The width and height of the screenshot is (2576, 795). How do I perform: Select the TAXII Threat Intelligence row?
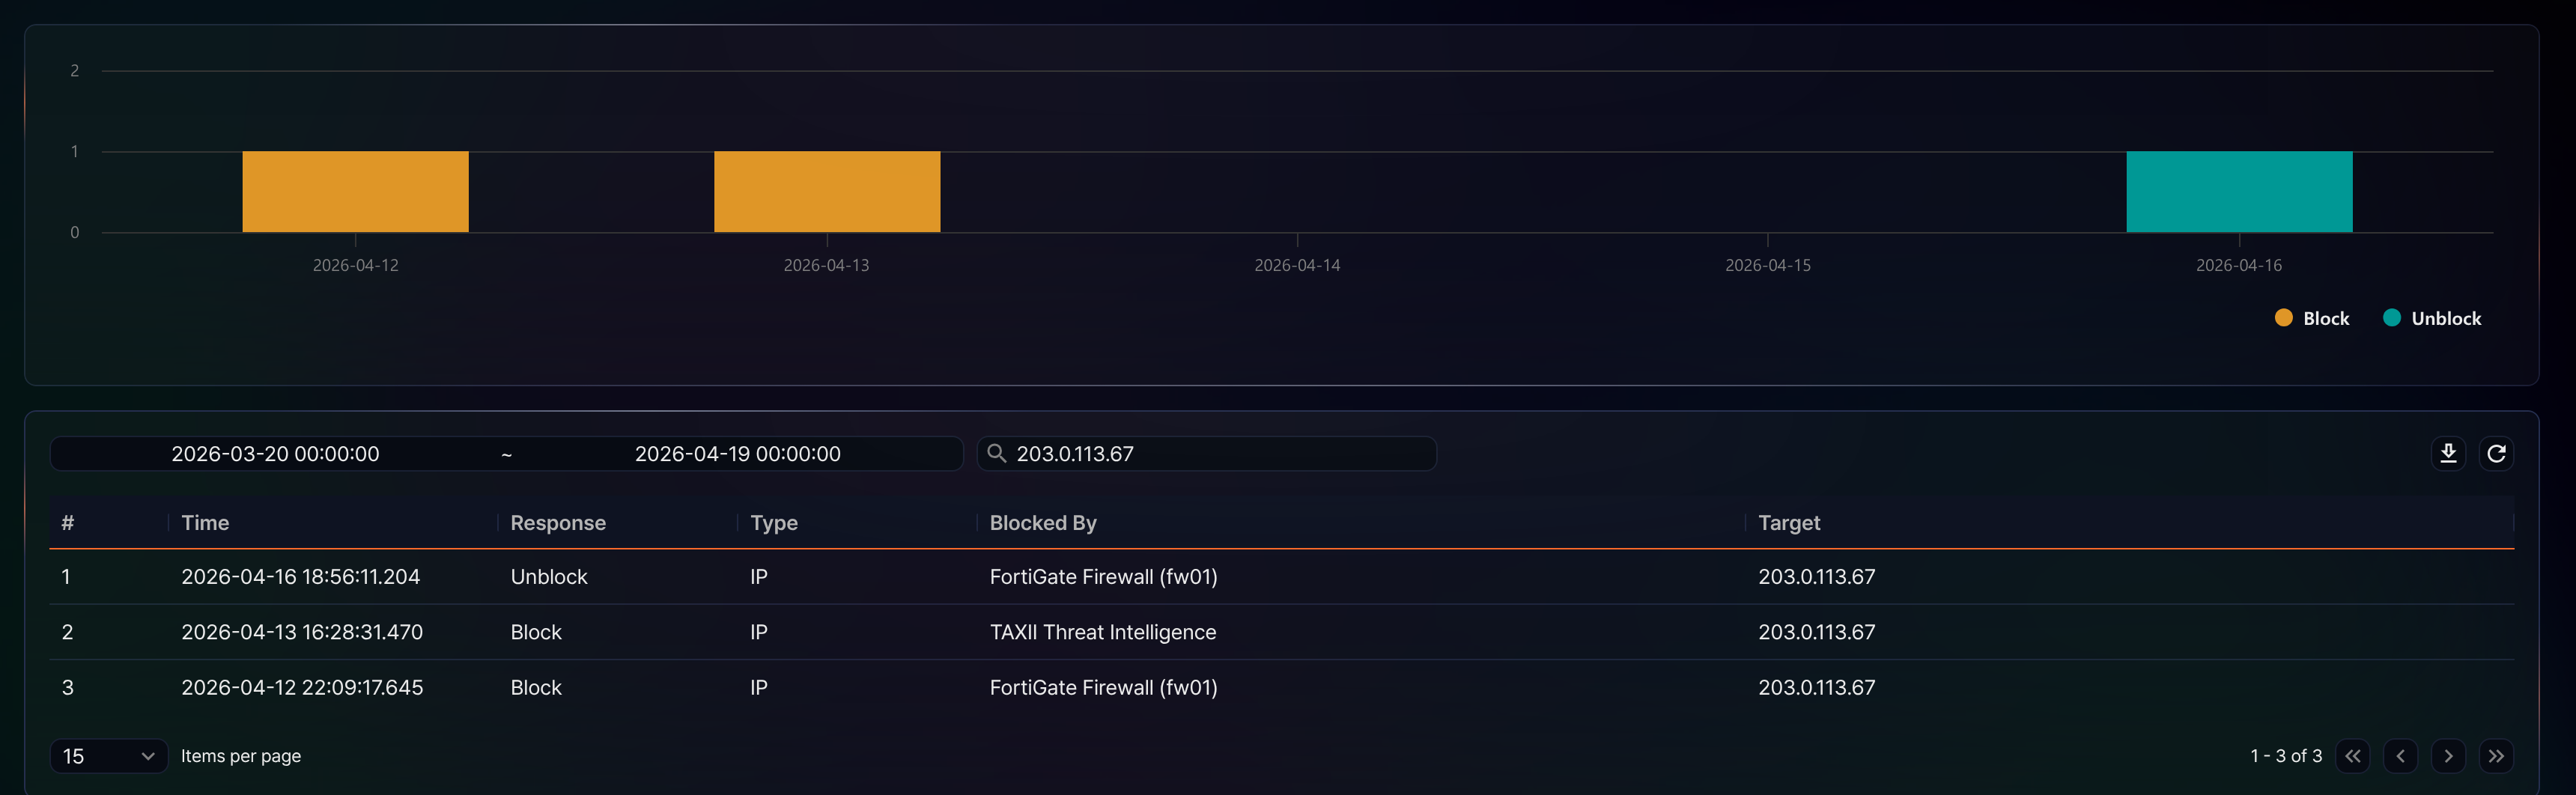coord(1281,632)
